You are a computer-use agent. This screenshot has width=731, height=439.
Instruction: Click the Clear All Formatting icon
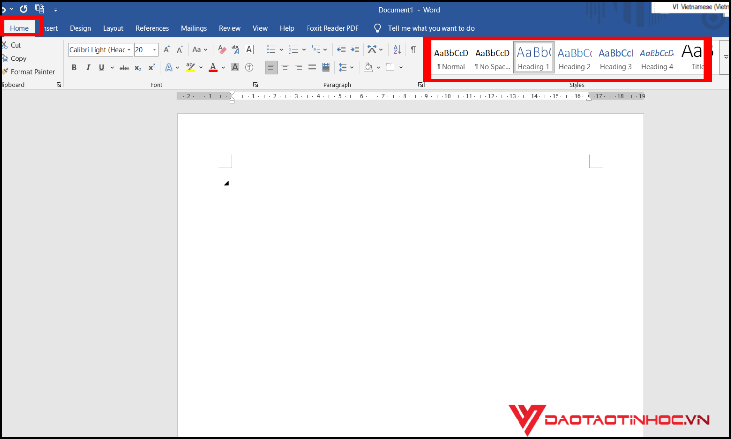[222, 50]
